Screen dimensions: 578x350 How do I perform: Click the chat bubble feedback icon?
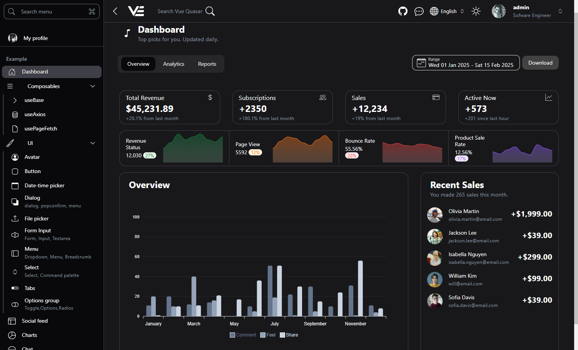pyautogui.click(x=419, y=11)
